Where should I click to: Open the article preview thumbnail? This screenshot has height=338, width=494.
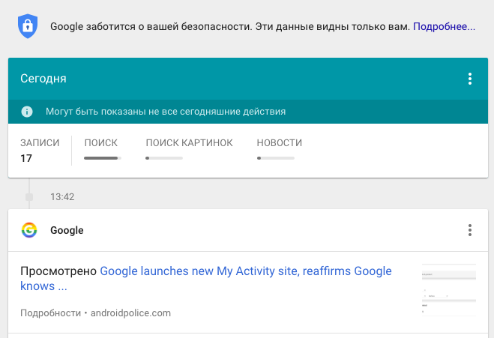449,290
